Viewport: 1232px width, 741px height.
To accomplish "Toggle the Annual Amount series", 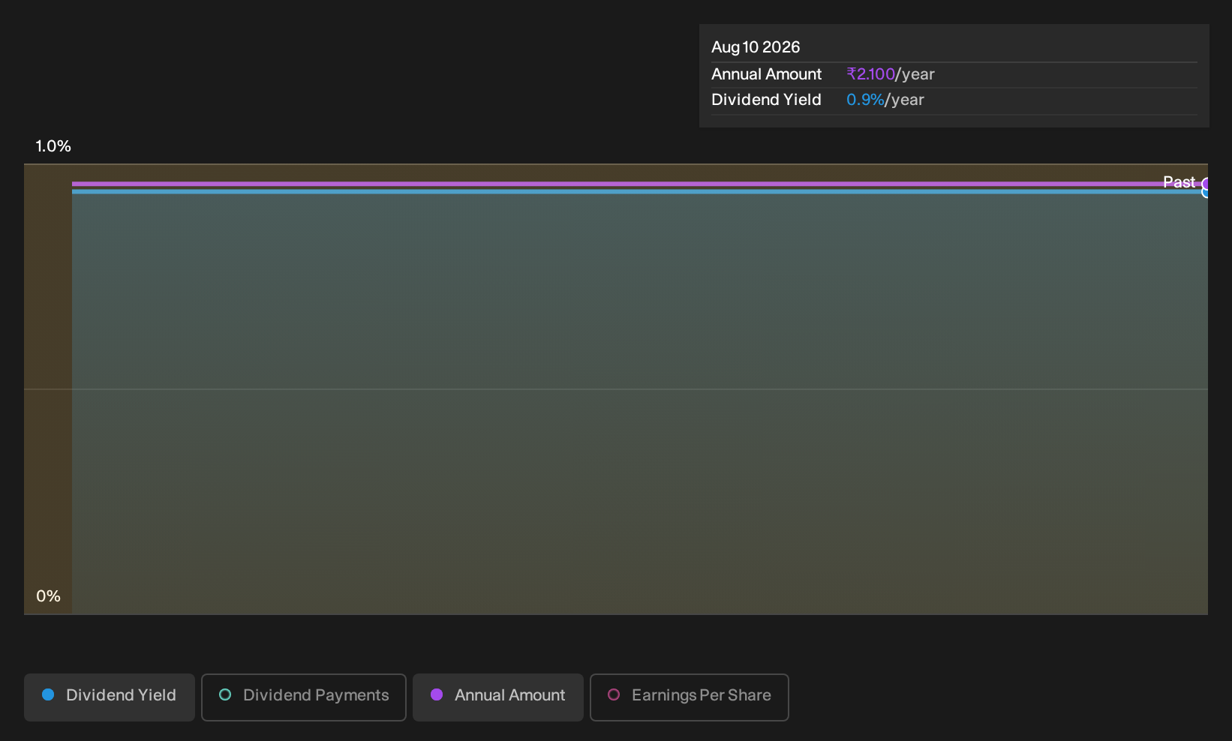I will 498,697.
